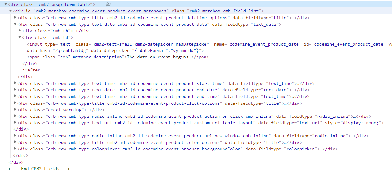Viewport: 392px width, 174px height.
Task: Expand the event-product-color-options title row
Action: coord(15,142)
